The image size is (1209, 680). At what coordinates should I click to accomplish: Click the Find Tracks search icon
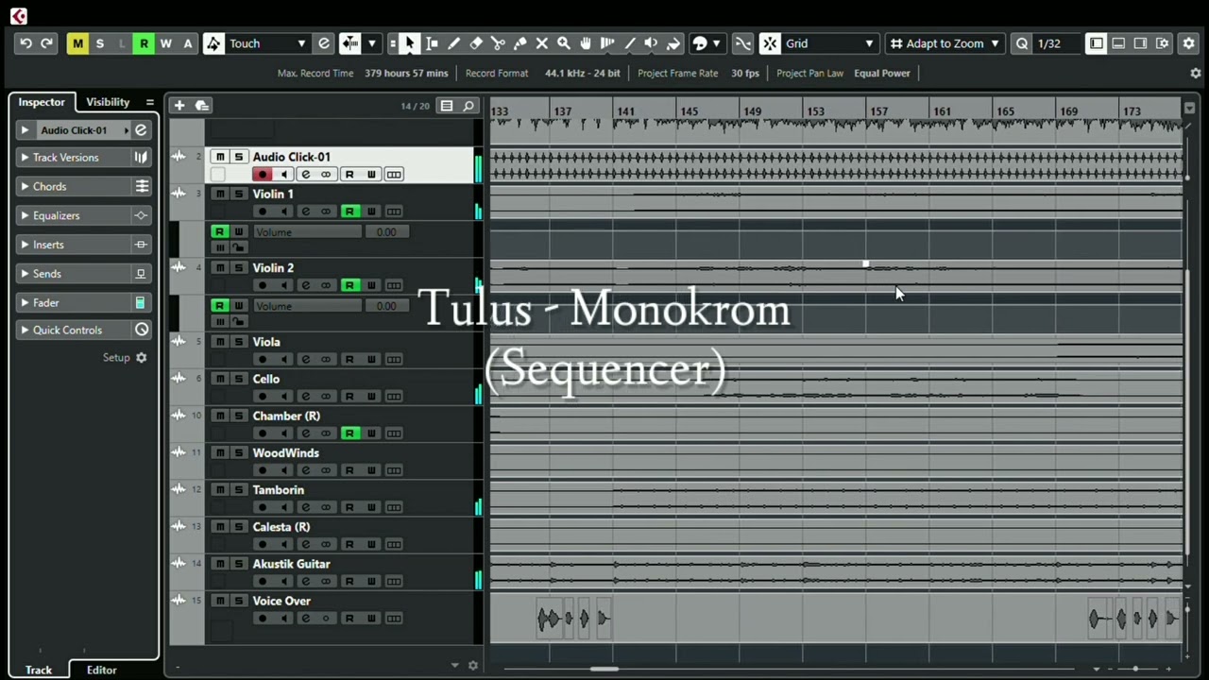(468, 106)
